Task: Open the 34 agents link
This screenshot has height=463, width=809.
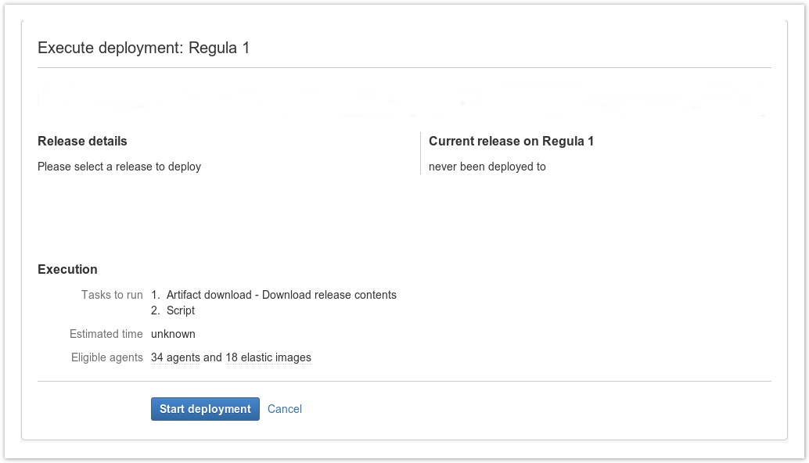Action: click(175, 357)
